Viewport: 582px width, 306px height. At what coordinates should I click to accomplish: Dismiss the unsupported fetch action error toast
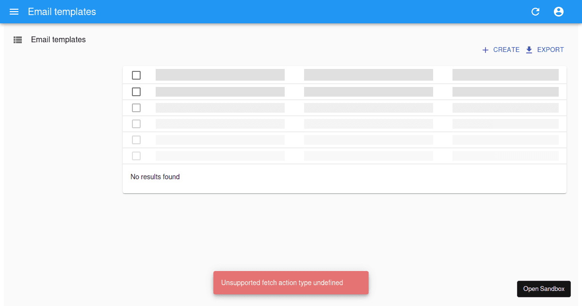(291, 282)
